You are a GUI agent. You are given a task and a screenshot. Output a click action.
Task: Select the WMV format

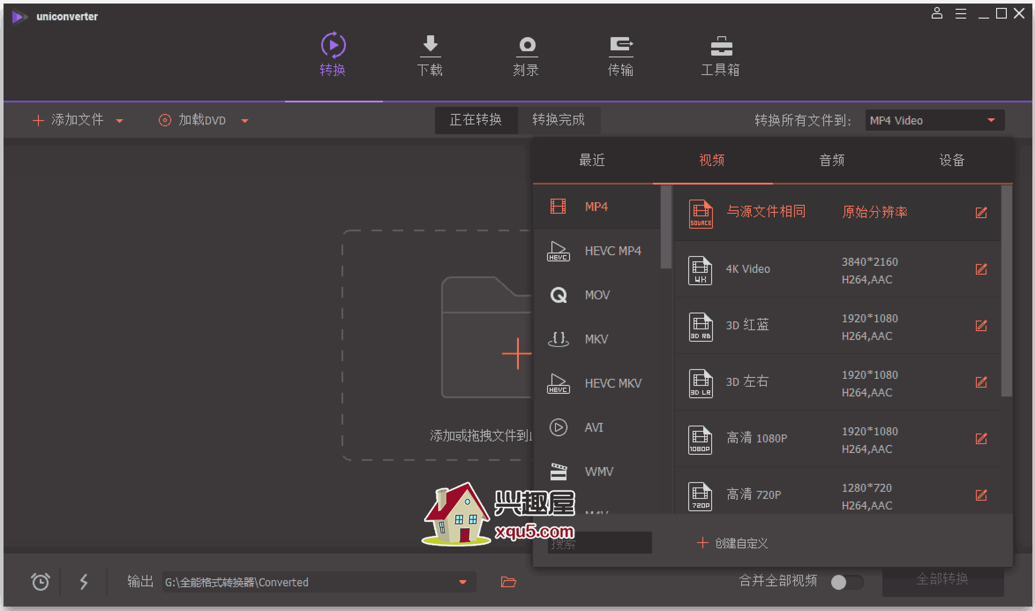tap(596, 471)
